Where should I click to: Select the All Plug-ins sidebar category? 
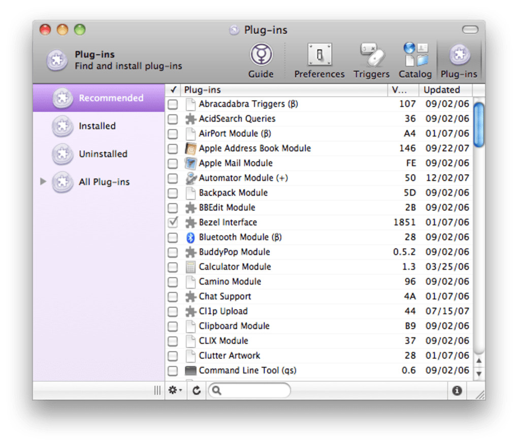coord(99,182)
